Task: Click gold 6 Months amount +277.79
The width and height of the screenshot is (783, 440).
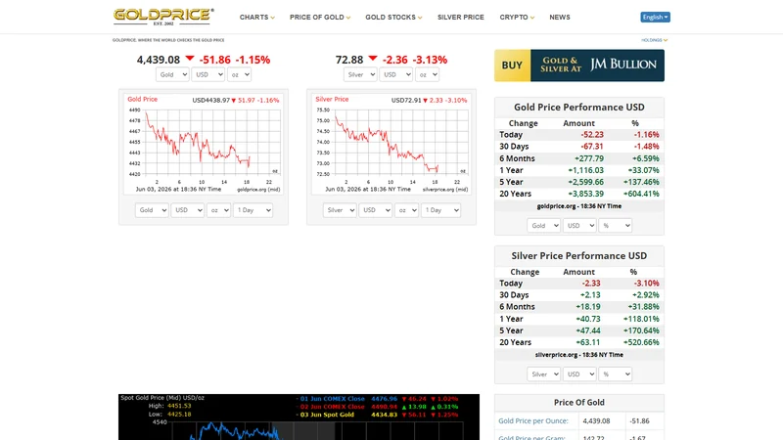Action: pos(589,158)
